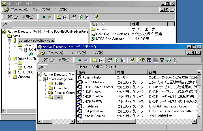Select DnsUpdateProxy group row

(137, 111)
